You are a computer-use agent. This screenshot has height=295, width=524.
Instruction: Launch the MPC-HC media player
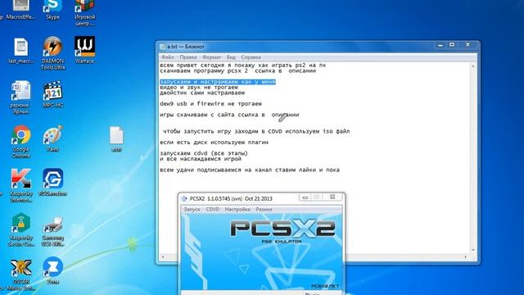[52, 93]
